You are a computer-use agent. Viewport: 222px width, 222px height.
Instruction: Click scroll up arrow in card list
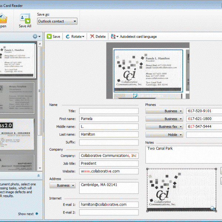pos(40,44)
